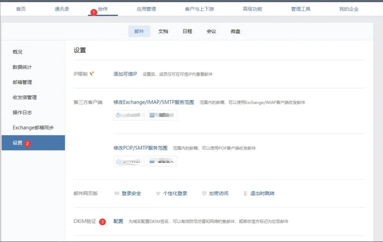Switch to the 文档 tab
Image resolution: width=383 pixels, height=242 pixels.
coord(163,31)
